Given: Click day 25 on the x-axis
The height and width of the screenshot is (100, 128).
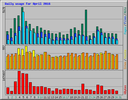Looking at the screenshot, I should pyautogui.click(x=97, y=97).
